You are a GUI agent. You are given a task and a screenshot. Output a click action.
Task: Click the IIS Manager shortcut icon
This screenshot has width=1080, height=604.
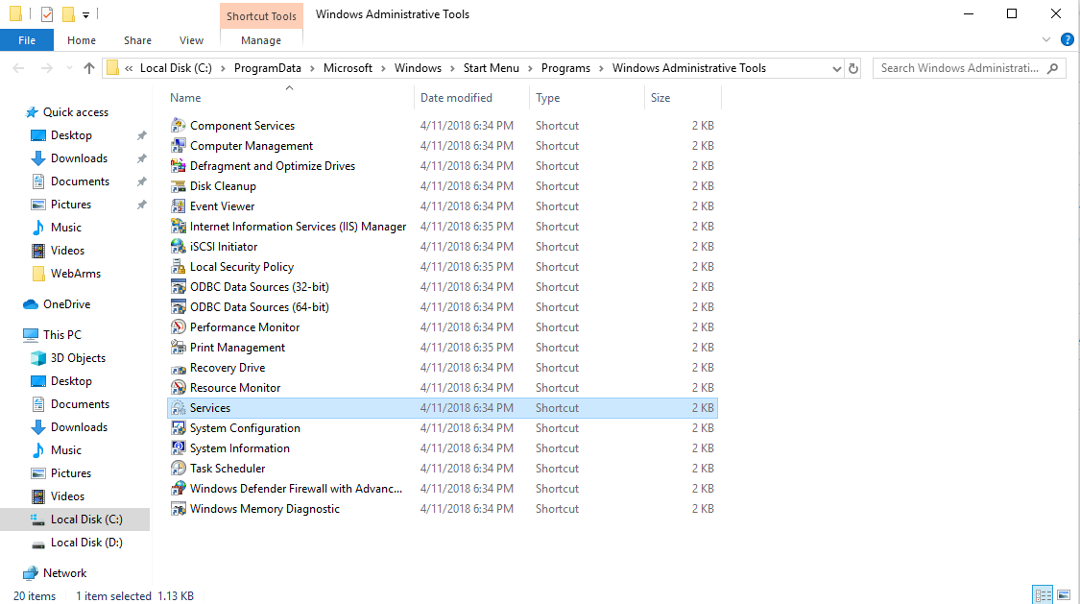pyautogui.click(x=179, y=226)
